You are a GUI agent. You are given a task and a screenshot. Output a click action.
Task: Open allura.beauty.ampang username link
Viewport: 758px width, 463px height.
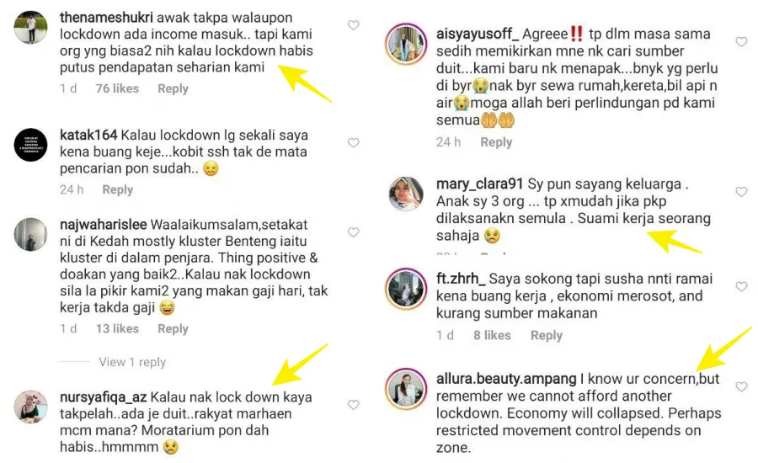[506, 379]
